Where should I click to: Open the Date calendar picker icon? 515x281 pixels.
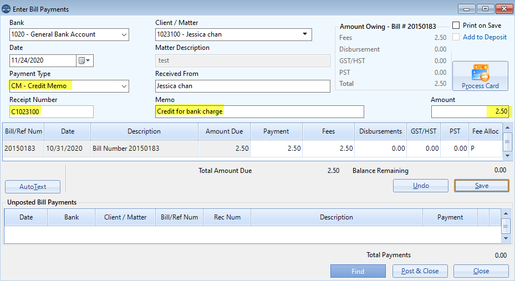coord(85,60)
